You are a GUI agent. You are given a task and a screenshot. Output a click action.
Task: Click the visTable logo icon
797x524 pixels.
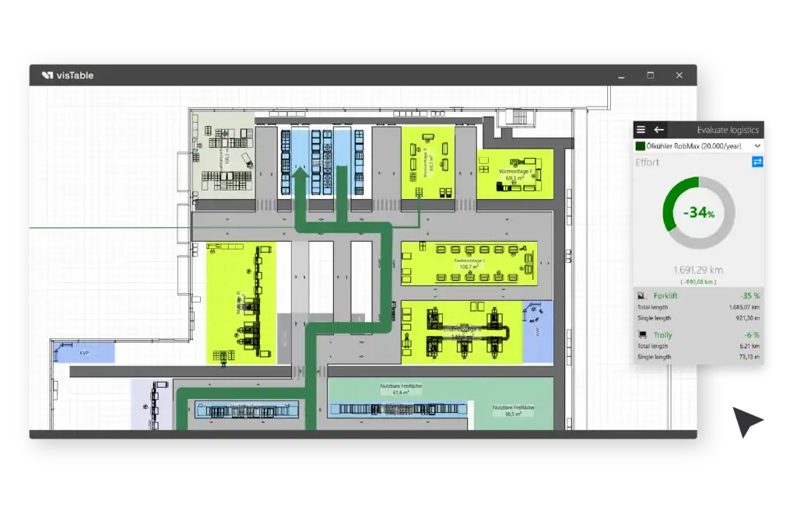click(x=47, y=75)
